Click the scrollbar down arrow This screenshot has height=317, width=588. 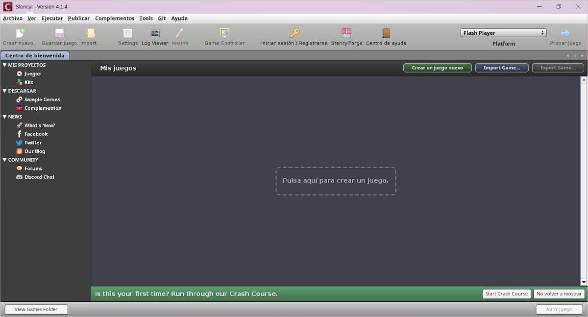pyautogui.click(x=583, y=282)
